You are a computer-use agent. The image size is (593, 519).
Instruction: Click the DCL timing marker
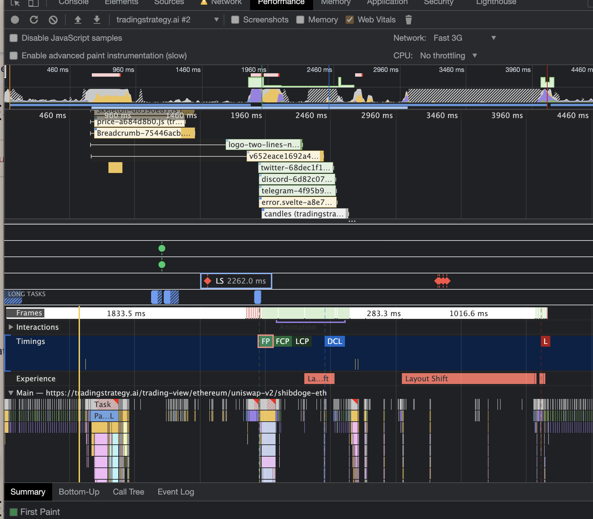pos(335,341)
